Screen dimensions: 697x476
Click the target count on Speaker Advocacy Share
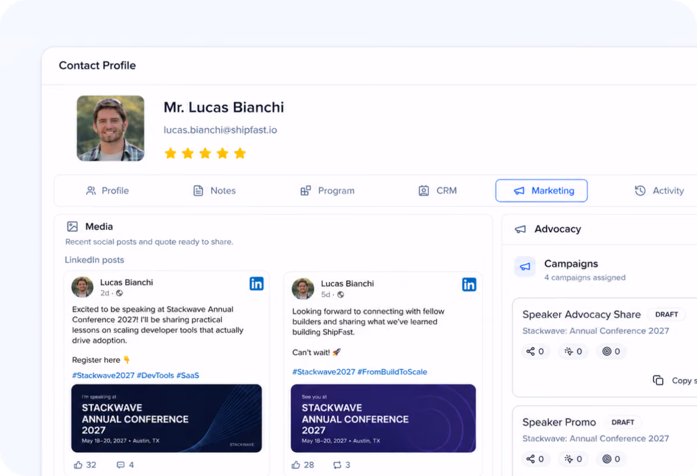pos(611,351)
